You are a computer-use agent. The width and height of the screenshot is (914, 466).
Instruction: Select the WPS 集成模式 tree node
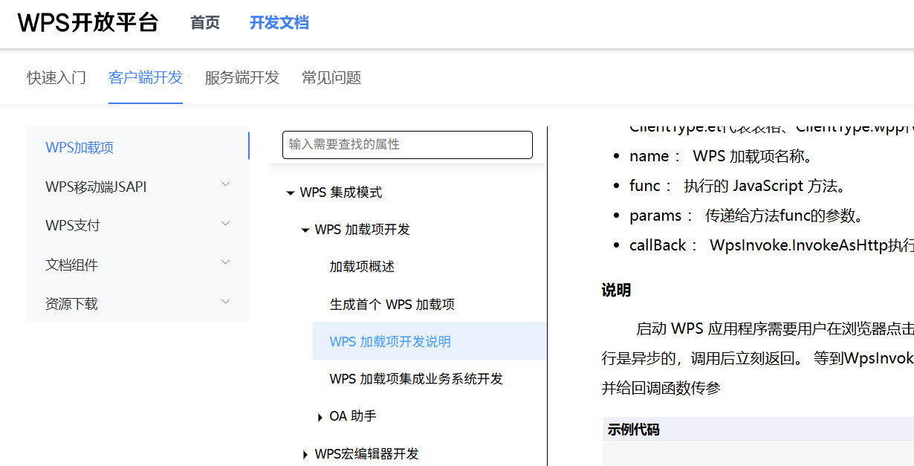pyautogui.click(x=341, y=192)
